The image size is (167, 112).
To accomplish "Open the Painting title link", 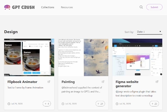I will point(68,82).
